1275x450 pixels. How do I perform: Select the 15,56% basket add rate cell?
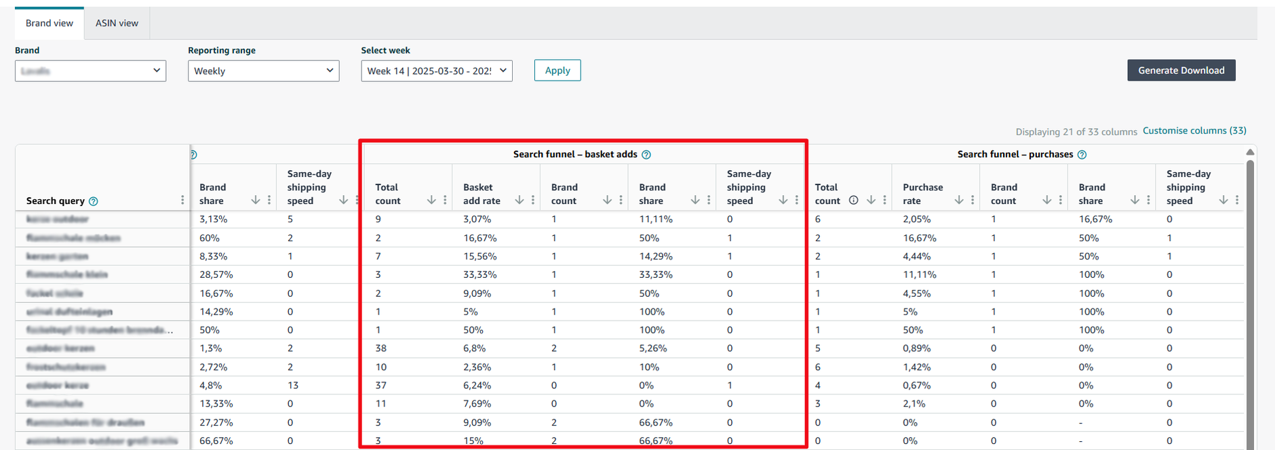click(480, 256)
